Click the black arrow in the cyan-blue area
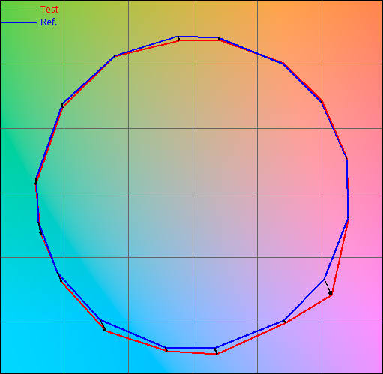Viewport: 383px width, 374px height. [103, 325]
